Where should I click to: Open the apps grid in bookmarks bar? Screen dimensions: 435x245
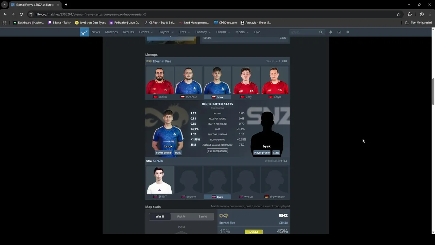(4, 23)
